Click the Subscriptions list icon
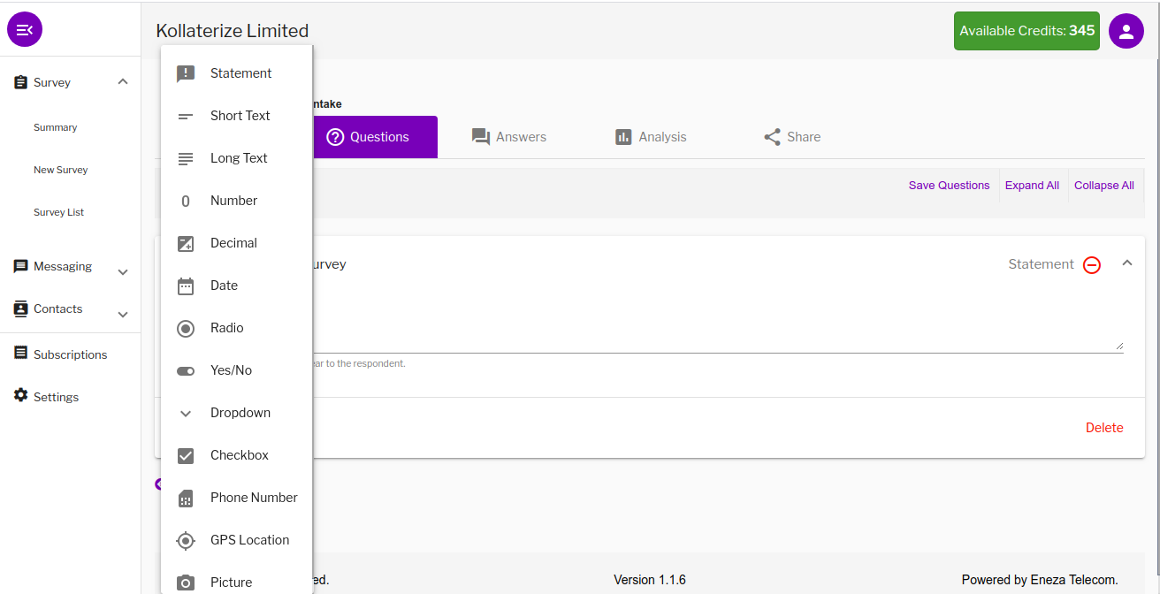The image size is (1160, 594). [21, 354]
